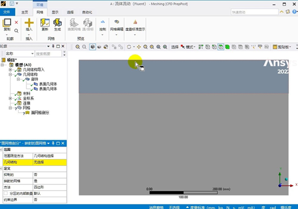Viewport: 298px width, 209px height.
Task: Tick the 分区的内部数量 checkbox in details
Action: tap(6, 193)
